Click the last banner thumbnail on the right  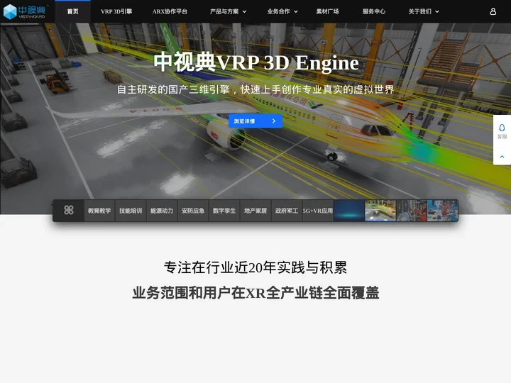click(443, 211)
